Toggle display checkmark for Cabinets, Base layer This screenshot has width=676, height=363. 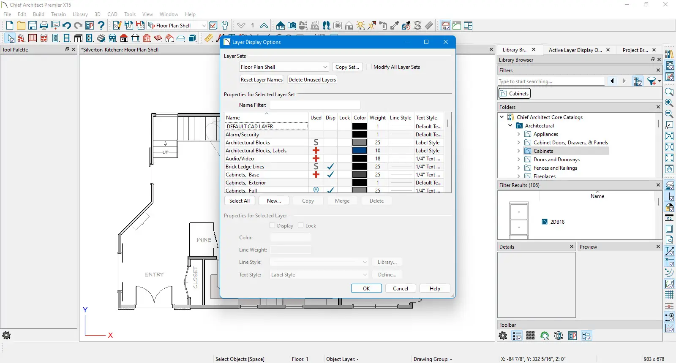[x=330, y=175]
